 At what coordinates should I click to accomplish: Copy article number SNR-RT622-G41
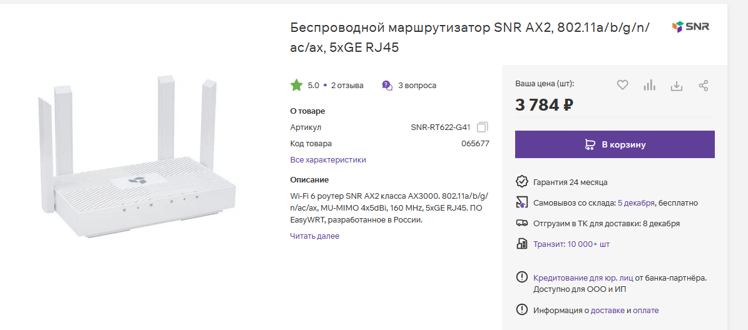click(x=482, y=127)
